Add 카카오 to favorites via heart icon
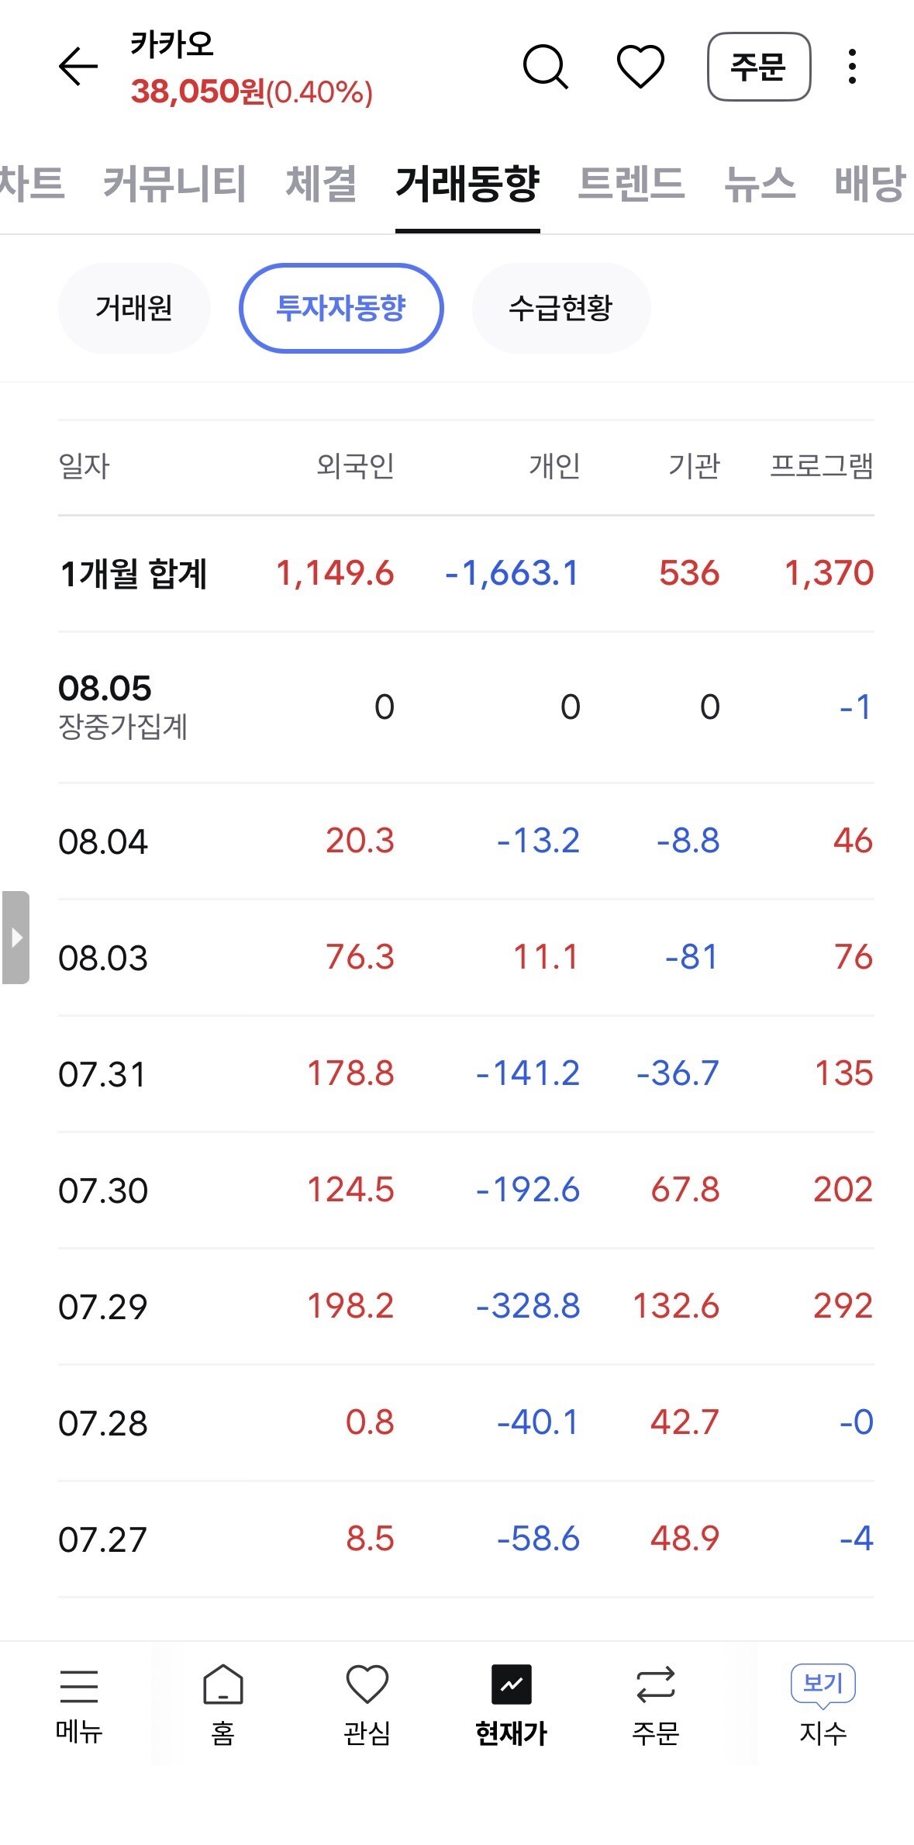Screen dimensions: 914x1845 click(x=640, y=67)
